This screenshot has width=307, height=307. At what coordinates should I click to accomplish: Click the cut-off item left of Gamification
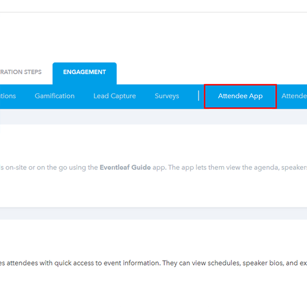(x=8, y=96)
